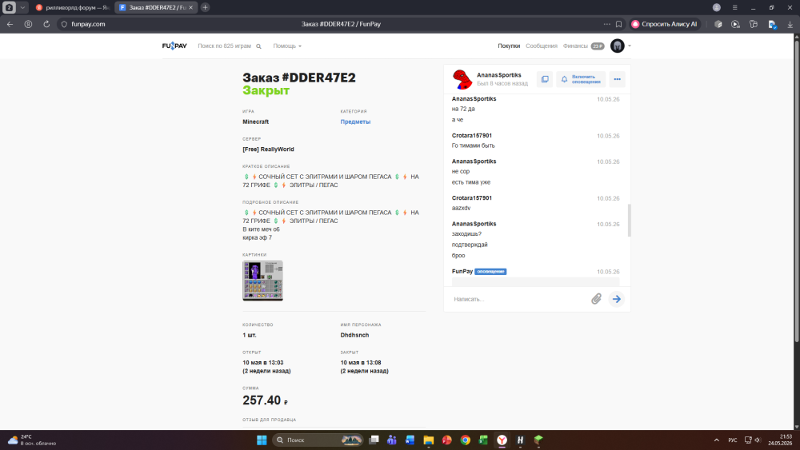Expand the Помощь dropdown

286,46
